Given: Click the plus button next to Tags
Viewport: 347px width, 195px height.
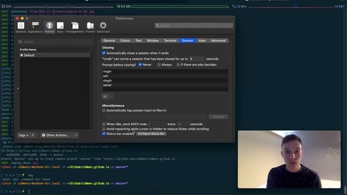Looking at the screenshot, I should click(x=33, y=135).
